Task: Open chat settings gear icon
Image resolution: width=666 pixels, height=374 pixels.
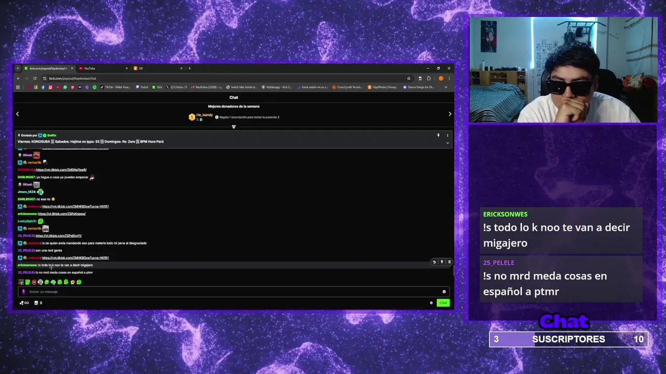Action: [431, 303]
